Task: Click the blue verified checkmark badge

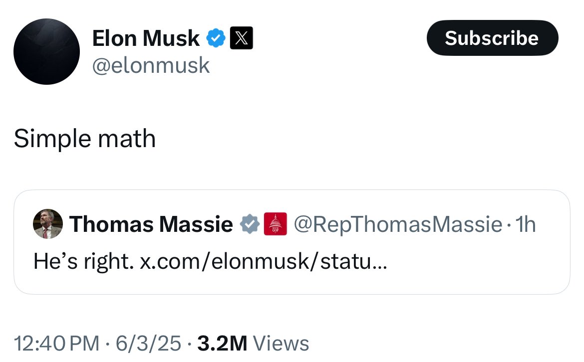Action: 216,38
